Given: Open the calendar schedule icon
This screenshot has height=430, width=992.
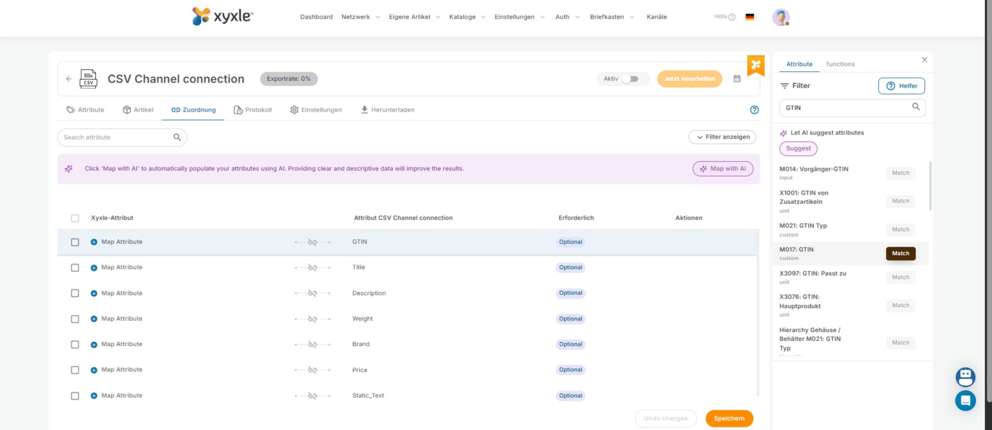Looking at the screenshot, I should (737, 79).
